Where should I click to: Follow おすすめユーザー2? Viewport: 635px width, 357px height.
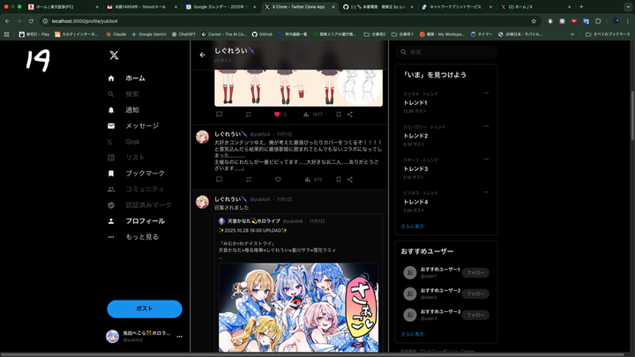[x=475, y=294]
